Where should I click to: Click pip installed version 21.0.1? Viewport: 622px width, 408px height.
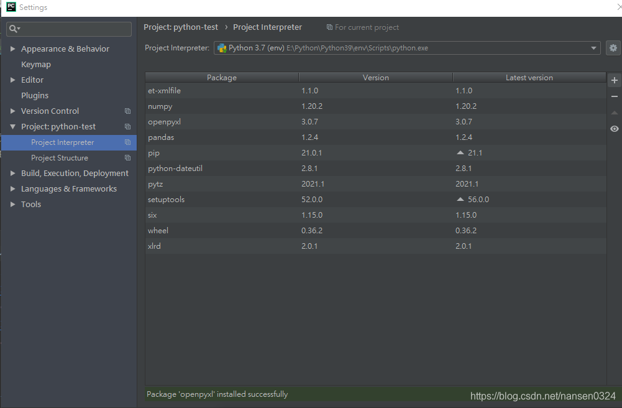[311, 153]
